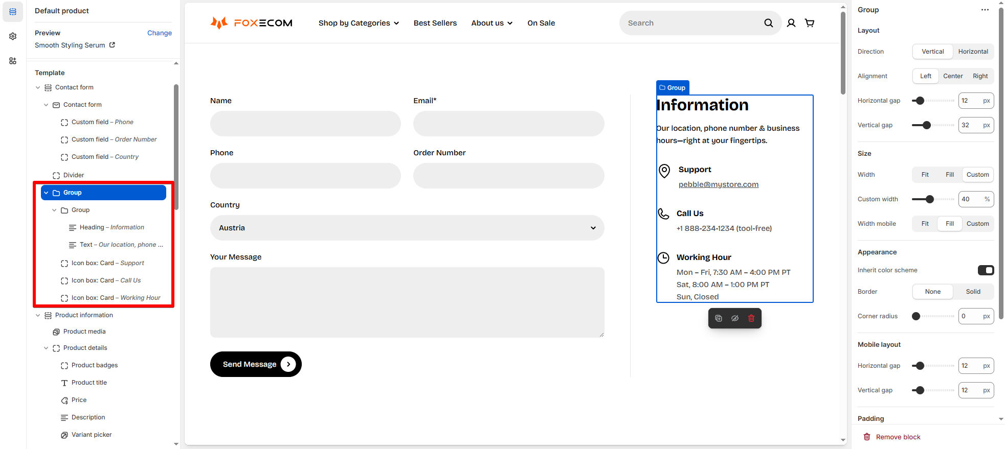Open the Country dropdown showing Austria
The image size is (1005, 449).
click(407, 228)
